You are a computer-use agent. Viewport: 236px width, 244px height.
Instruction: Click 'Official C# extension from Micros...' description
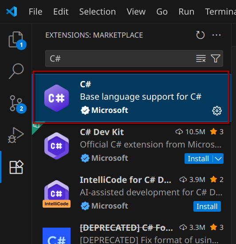[x=150, y=144]
